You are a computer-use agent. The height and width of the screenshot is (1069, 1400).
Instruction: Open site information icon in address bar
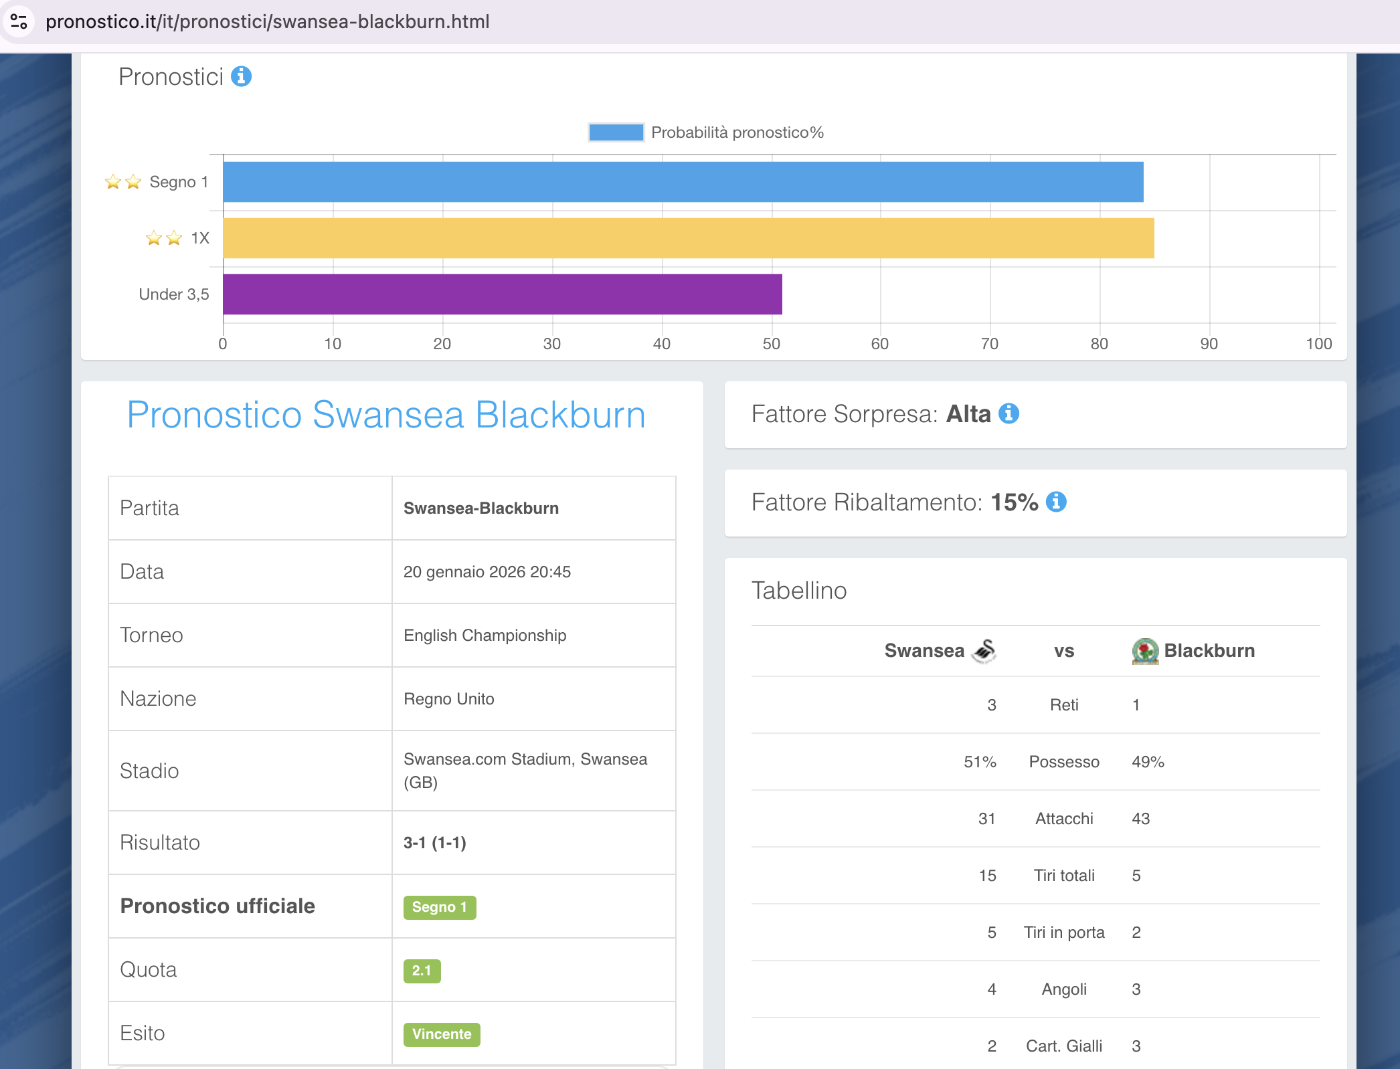pos(19,21)
